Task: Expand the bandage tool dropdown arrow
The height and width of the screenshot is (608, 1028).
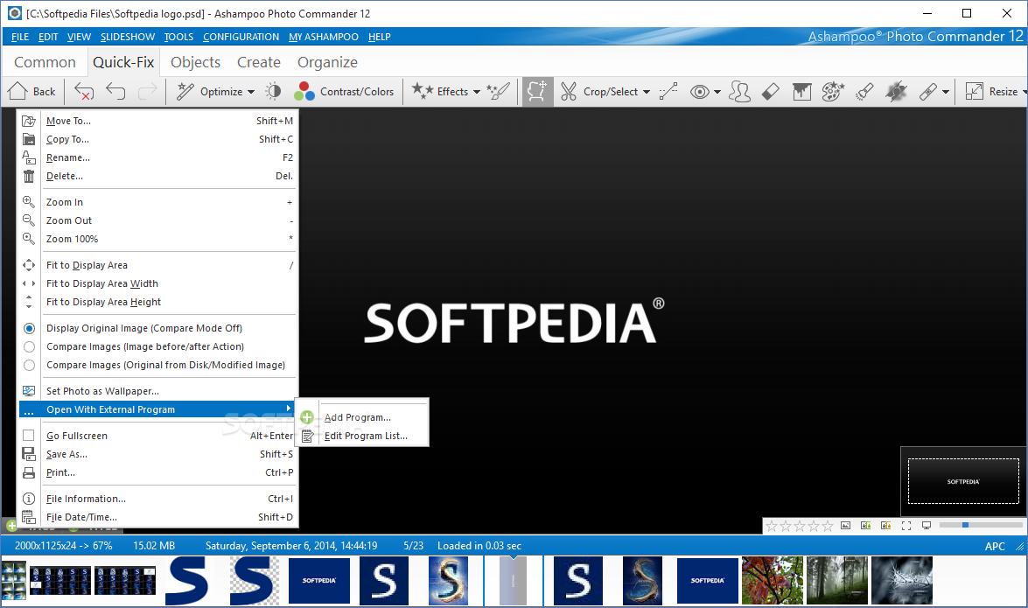Action: pyautogui.click(x=946, y=92)
